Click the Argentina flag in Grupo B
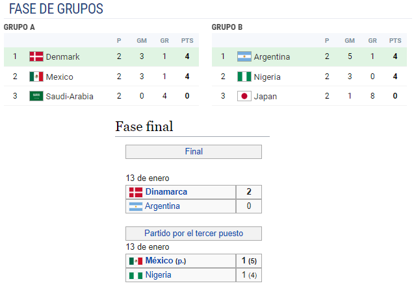The height and width of the screenshot is (290, 416). pos(244,56)
